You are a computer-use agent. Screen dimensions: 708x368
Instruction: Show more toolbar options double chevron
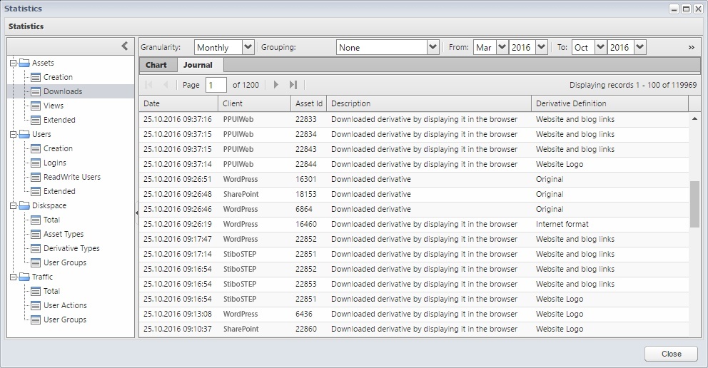point(692,47)
